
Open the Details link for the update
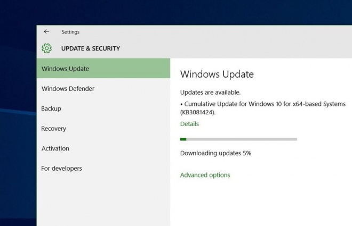tap(189, 124)
